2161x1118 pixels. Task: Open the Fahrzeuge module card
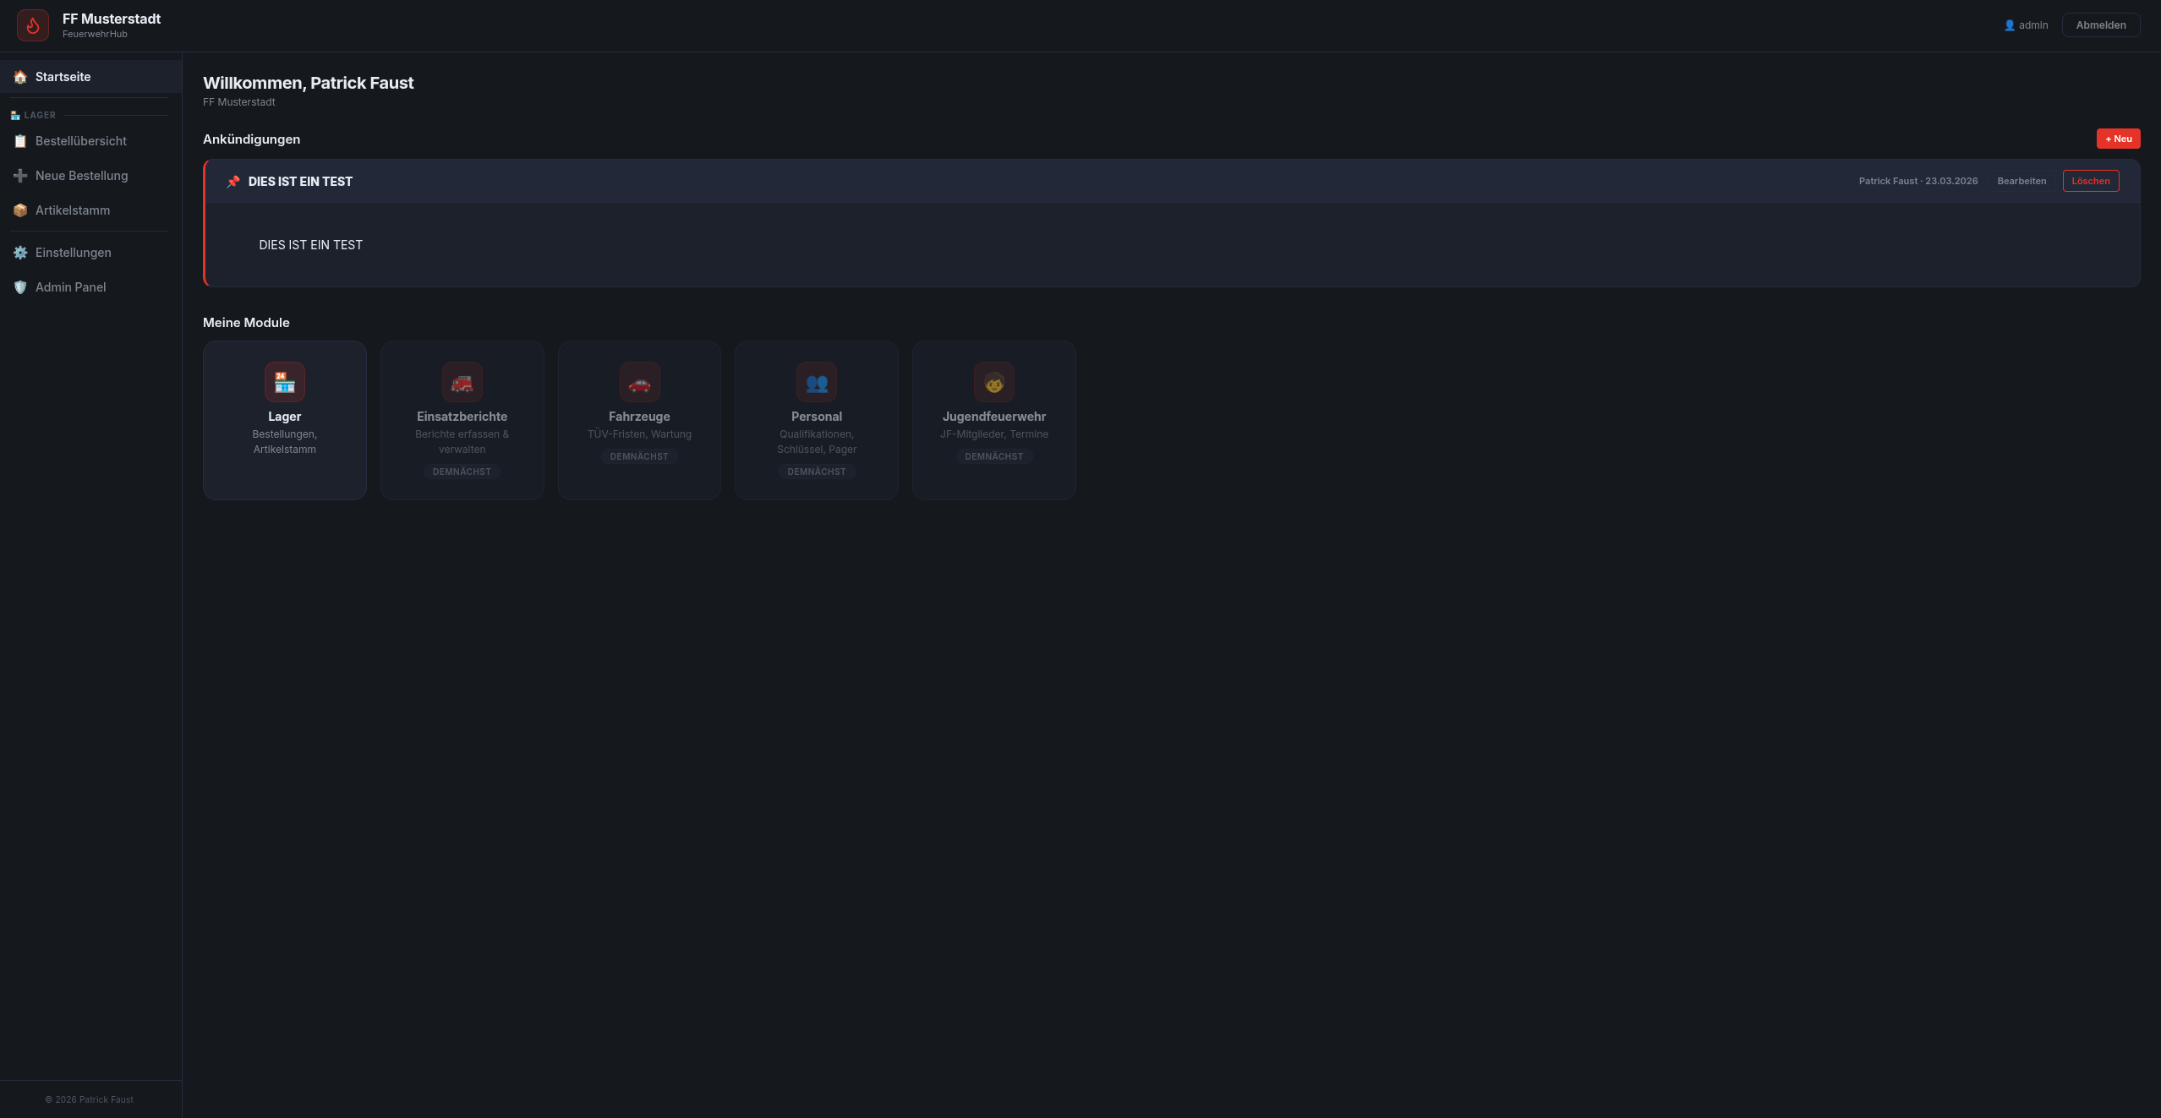(x=639, y=420)
